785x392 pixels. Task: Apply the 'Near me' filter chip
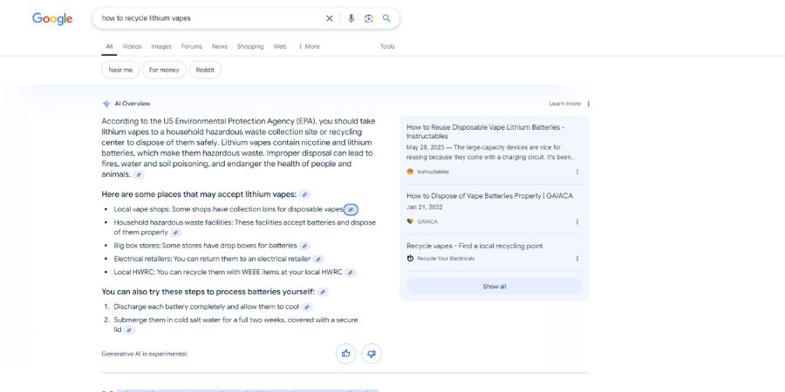pos(120,70)
